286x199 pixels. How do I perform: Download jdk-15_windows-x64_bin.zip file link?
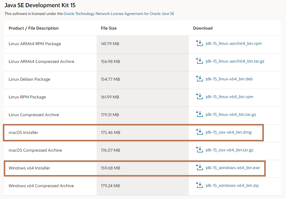pos(232,186)
